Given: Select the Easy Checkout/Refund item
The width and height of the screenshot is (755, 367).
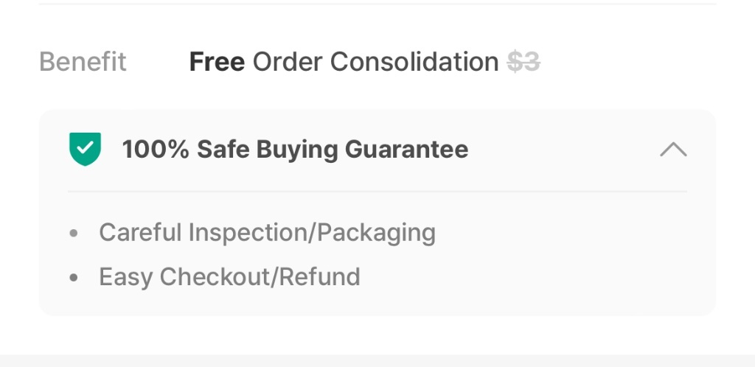Looking at the screenshot, I should [230, 276].
